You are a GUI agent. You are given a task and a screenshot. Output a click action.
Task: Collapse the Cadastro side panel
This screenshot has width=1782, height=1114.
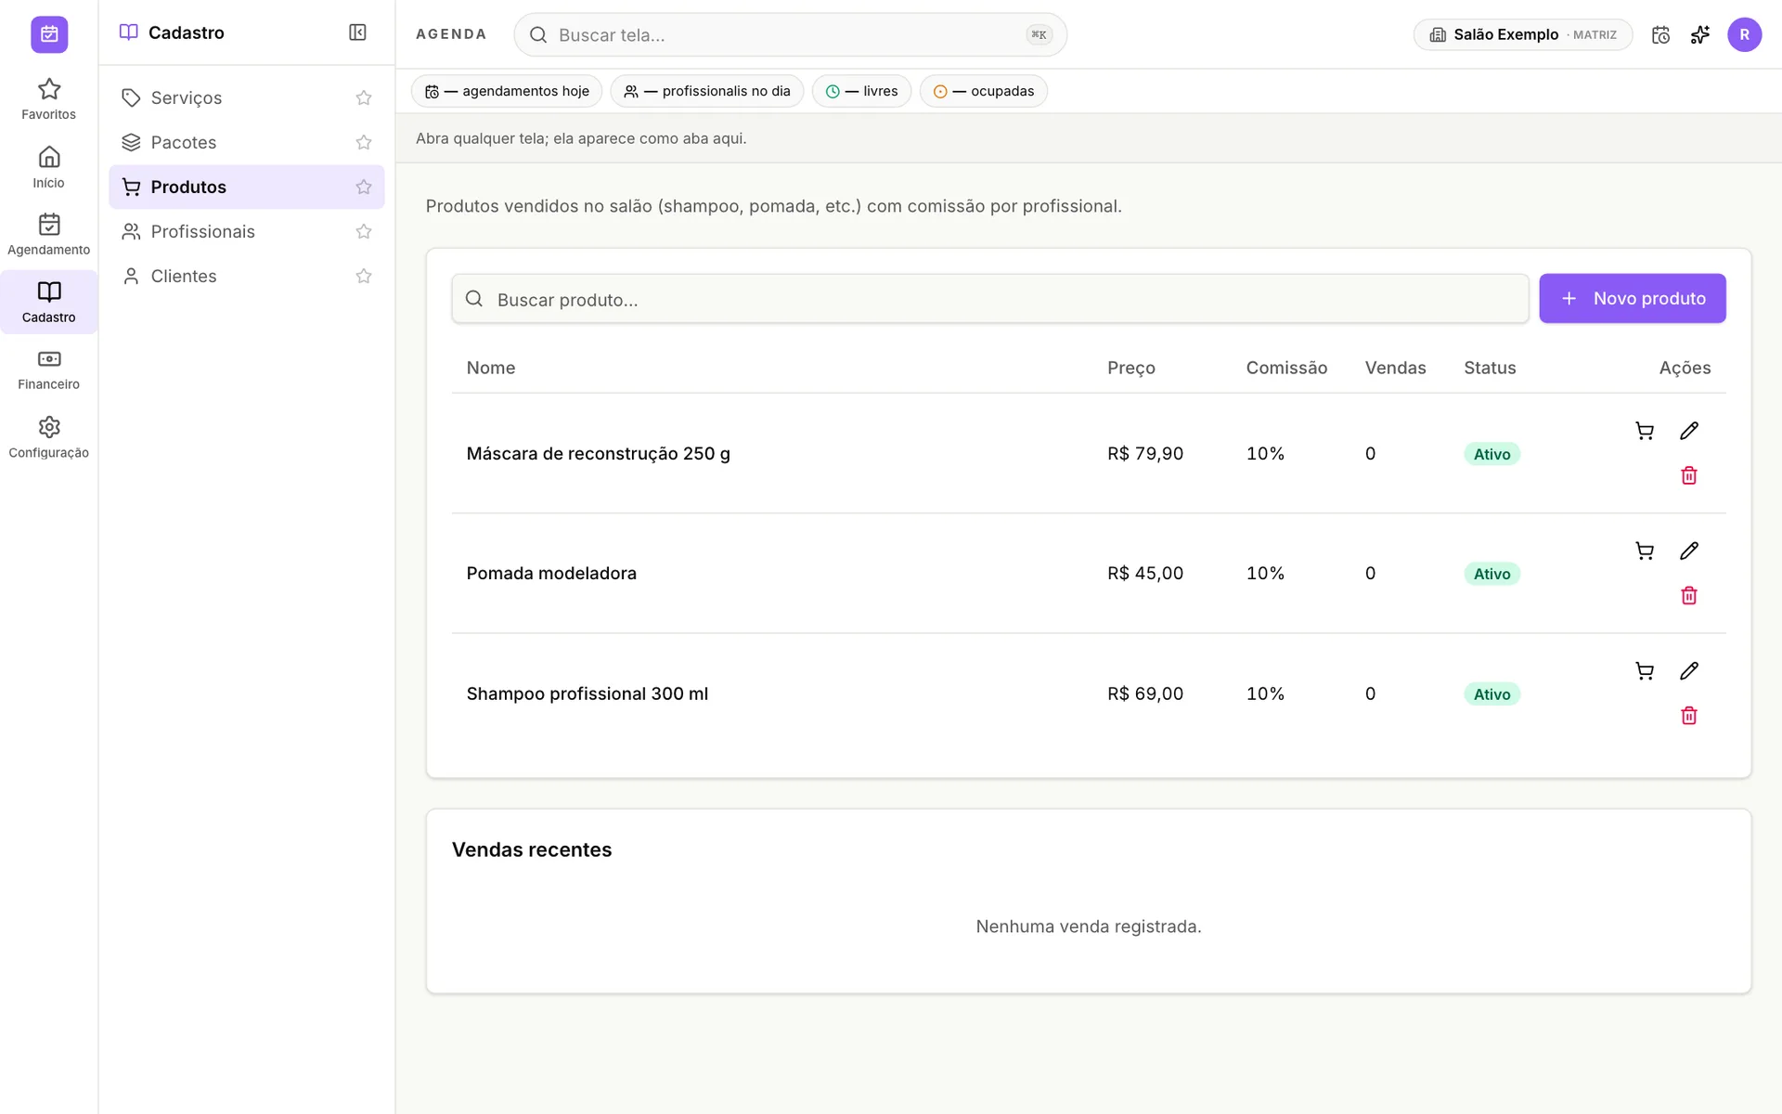pos(357,32)
